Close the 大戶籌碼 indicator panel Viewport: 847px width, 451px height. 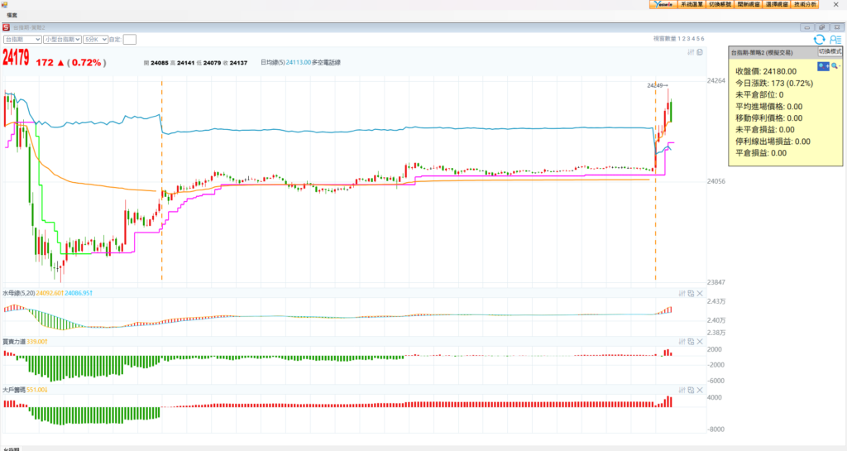tap(700, 390)
